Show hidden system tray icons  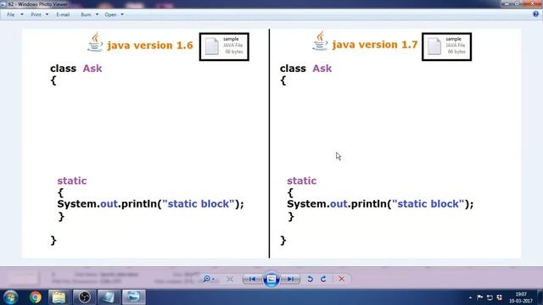(x=470, y=297)
